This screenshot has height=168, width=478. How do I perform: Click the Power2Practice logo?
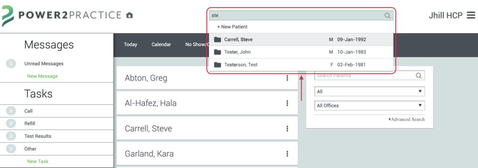pyautogui.click(x=62, y=15)
